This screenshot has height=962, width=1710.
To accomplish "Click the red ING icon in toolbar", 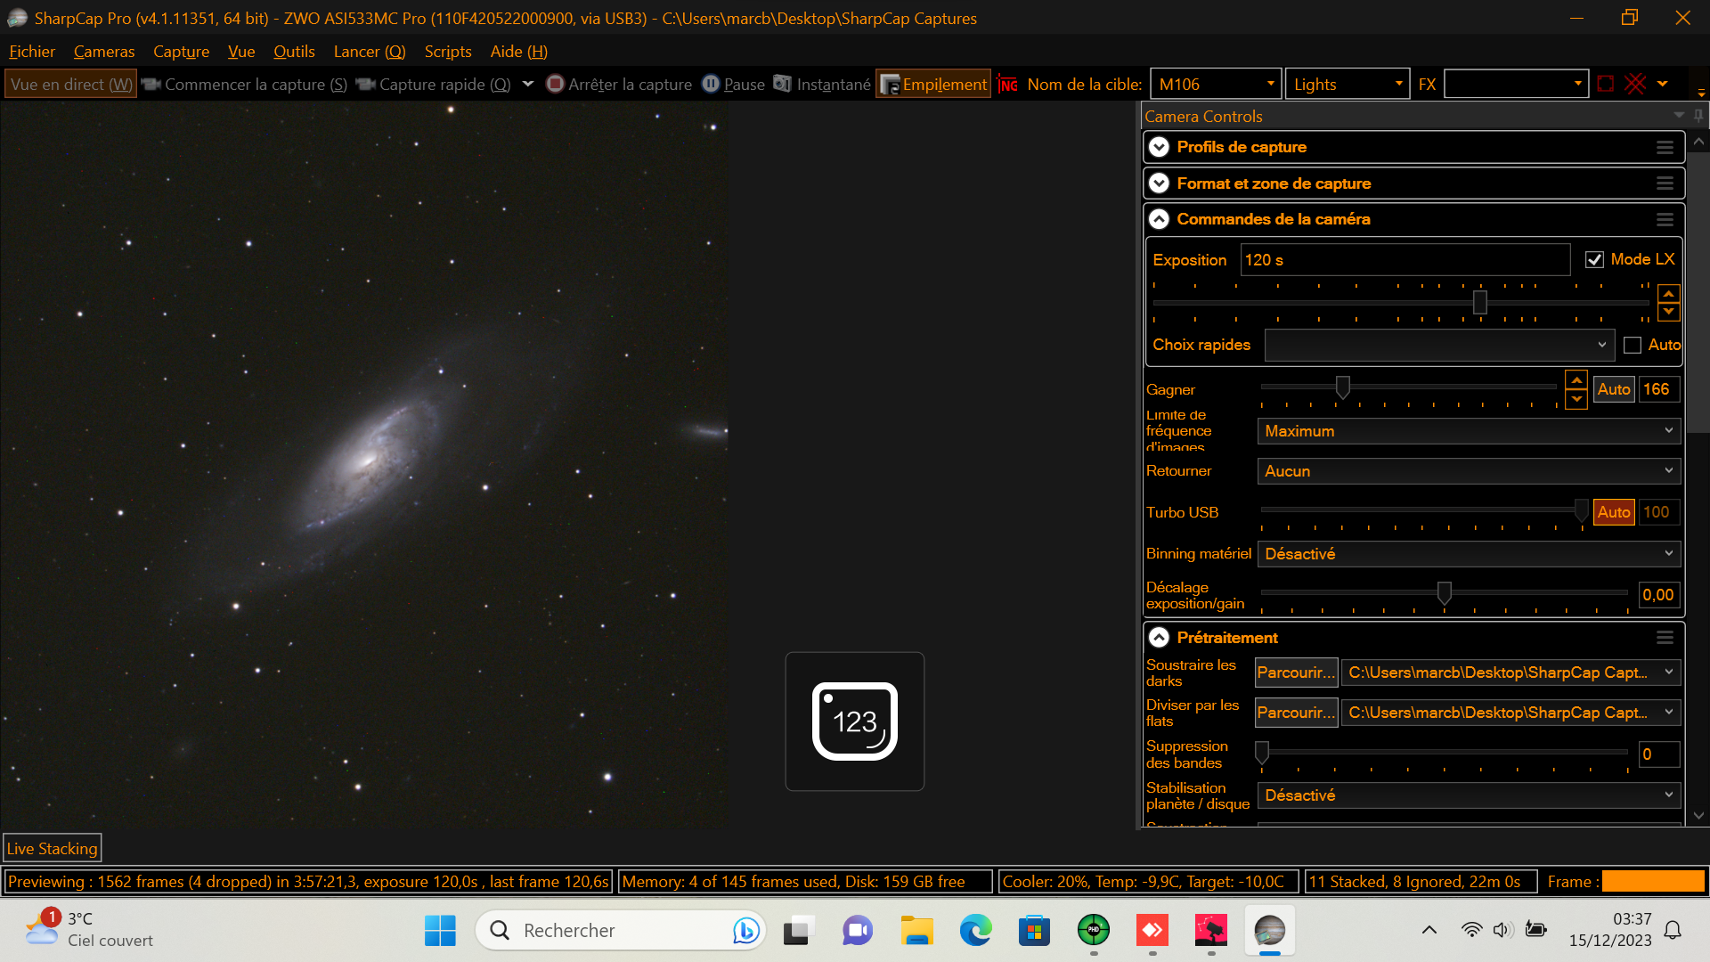I will click(1007, 85).
